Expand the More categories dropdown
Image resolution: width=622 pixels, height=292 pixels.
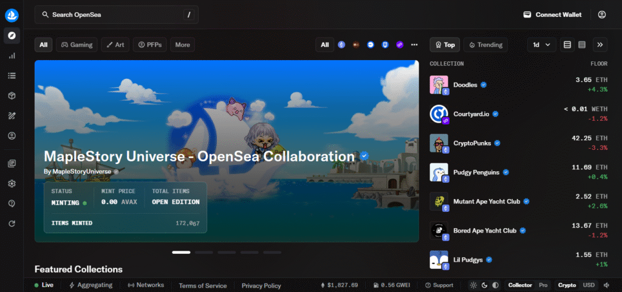(182, 45)
